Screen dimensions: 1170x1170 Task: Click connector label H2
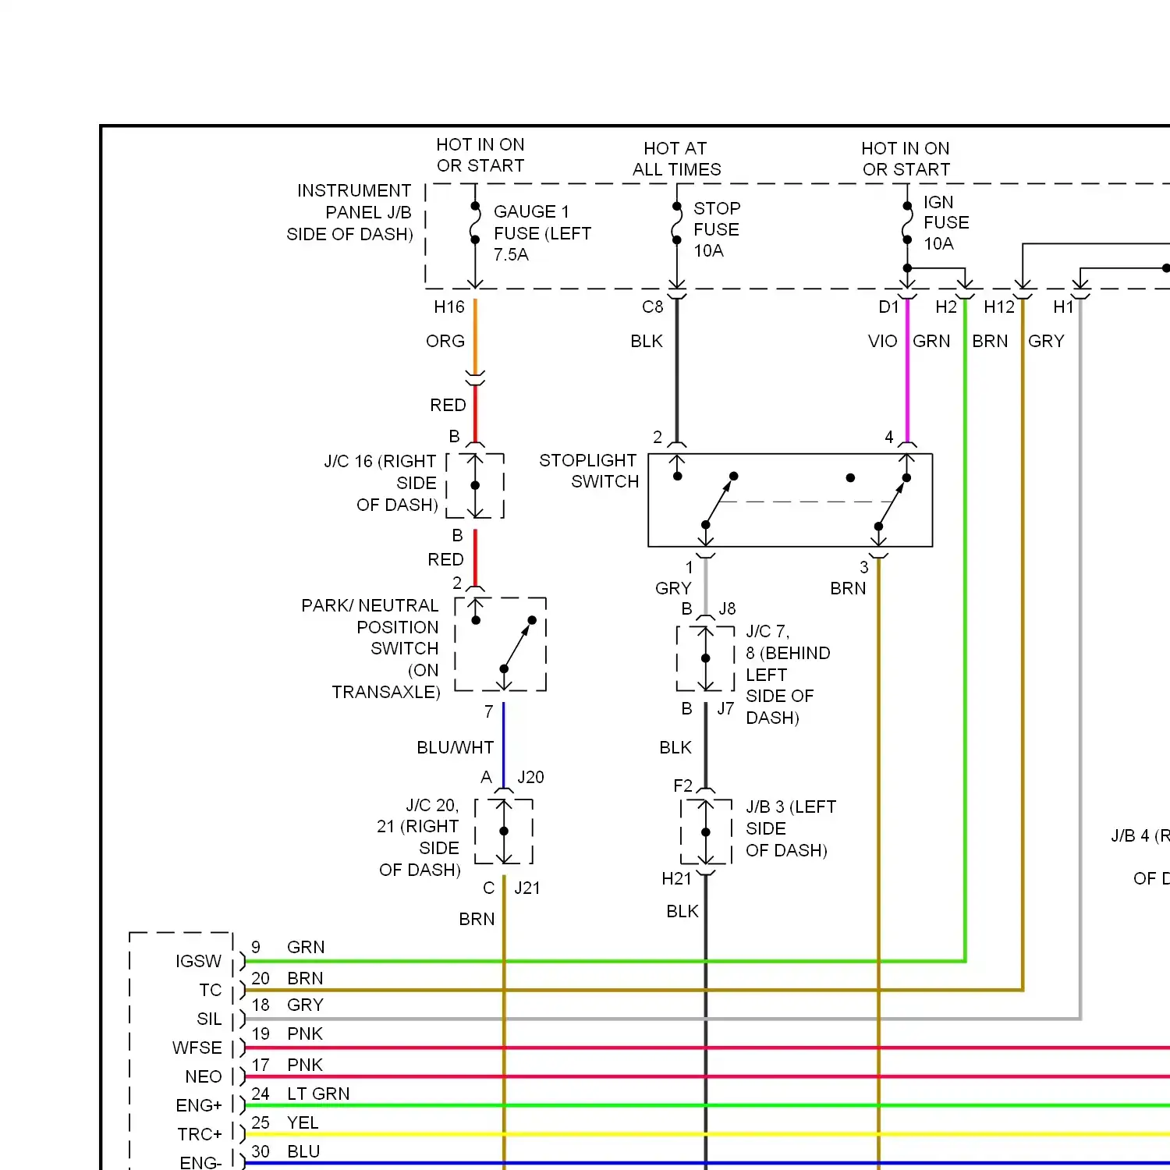pyautogui.click(x=946, y=307)
